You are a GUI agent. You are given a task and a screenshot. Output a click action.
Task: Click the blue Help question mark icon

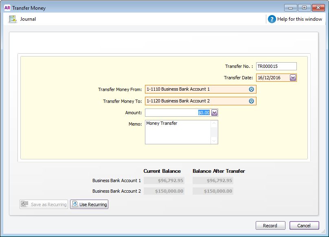pos(272,19)
